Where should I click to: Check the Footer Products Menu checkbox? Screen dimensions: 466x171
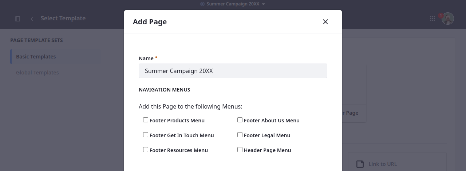146,120
